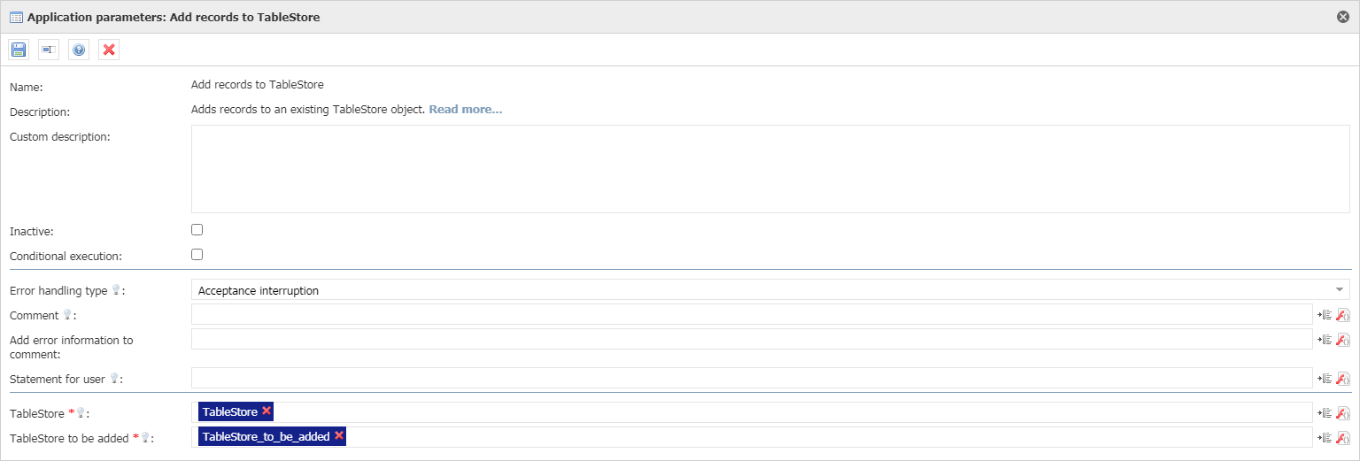
Task: Open function editor icon for TableStore to be added
Action: coord(1343,438)
